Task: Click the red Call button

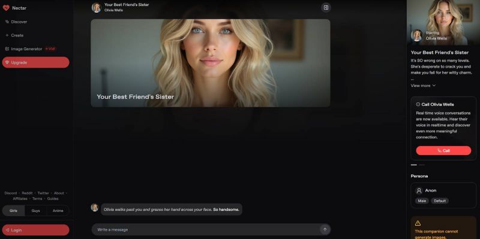Action: (443, 150)
